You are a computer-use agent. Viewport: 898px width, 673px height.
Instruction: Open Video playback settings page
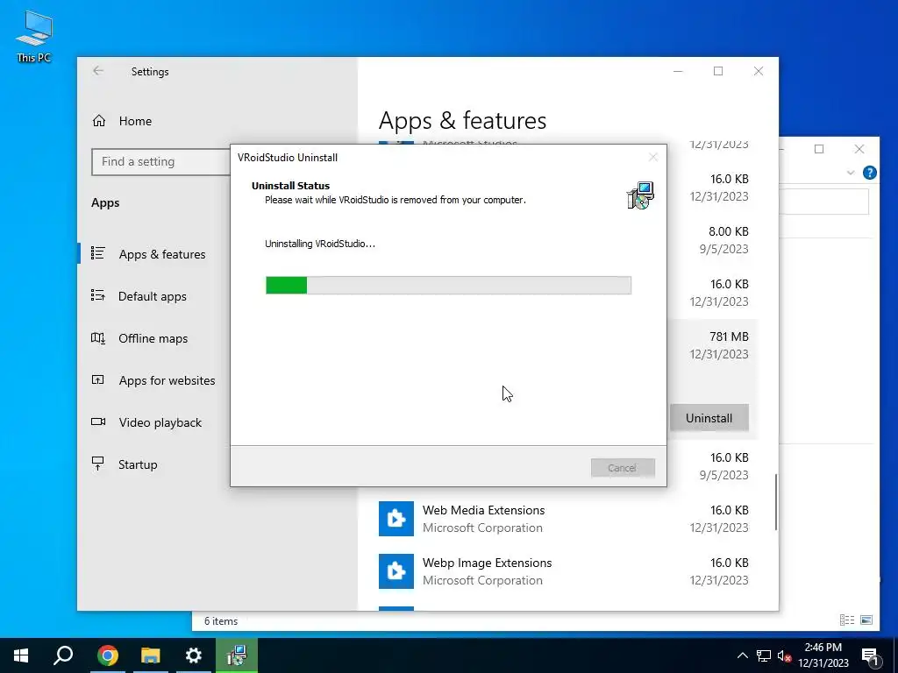(160, 422)
